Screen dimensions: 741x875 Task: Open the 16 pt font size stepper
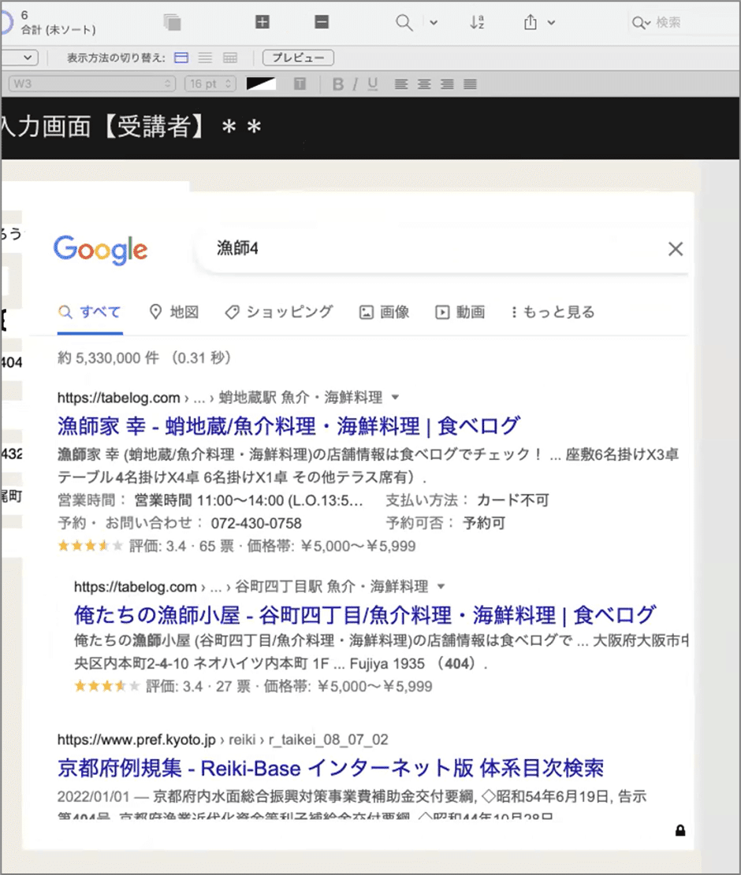(x=210, y=83)
